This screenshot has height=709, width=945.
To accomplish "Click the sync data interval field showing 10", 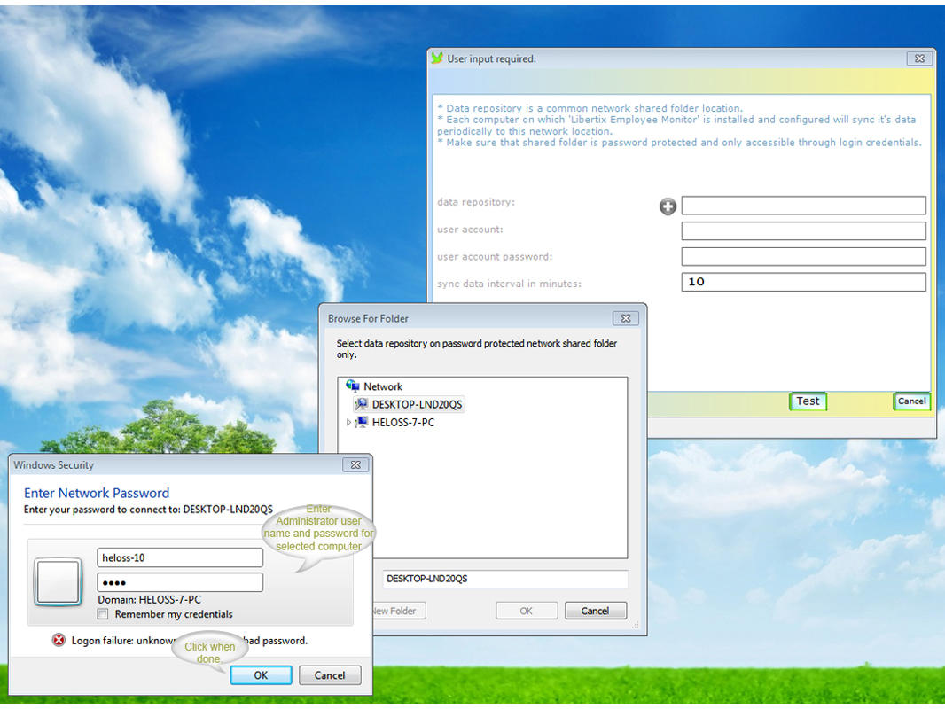I will coord(803,282).
